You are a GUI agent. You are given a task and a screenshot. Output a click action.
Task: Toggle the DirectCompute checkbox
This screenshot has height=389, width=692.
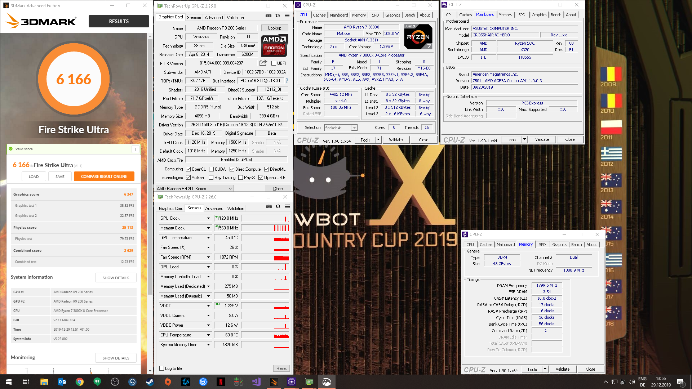click(232, 169)
